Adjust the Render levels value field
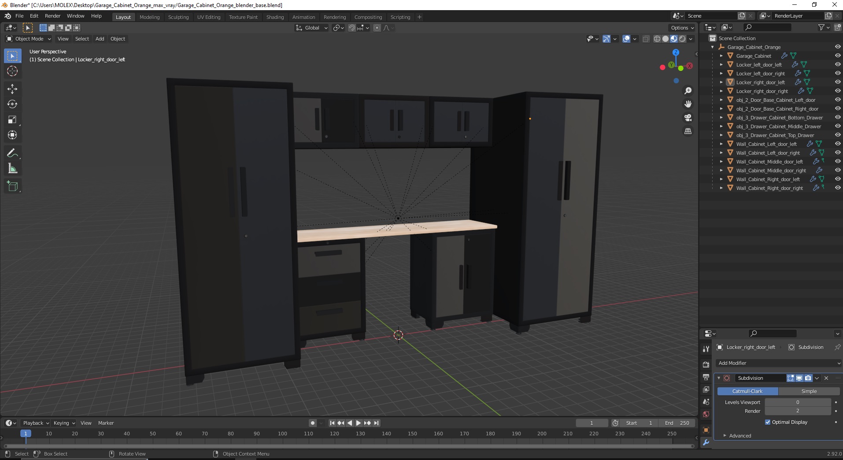 (798, 411)
